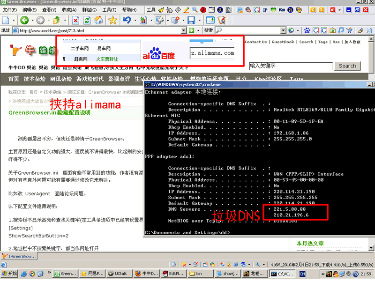The width and height of the screenshot is (375, 281).
Task: Switch to the EditPl… taskbar item
Action: 173,274
